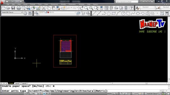Image resolution: width=170 pixels, height=95 pixels.
Task: Toggle Lineweight display in status bar
Action: tap(47, 94)
